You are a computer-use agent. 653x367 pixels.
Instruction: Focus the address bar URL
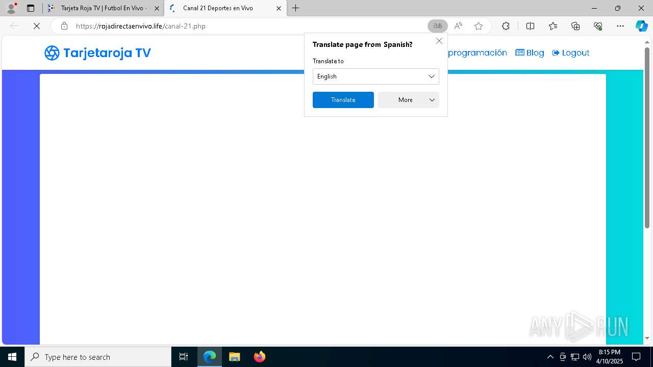(140, 26)
